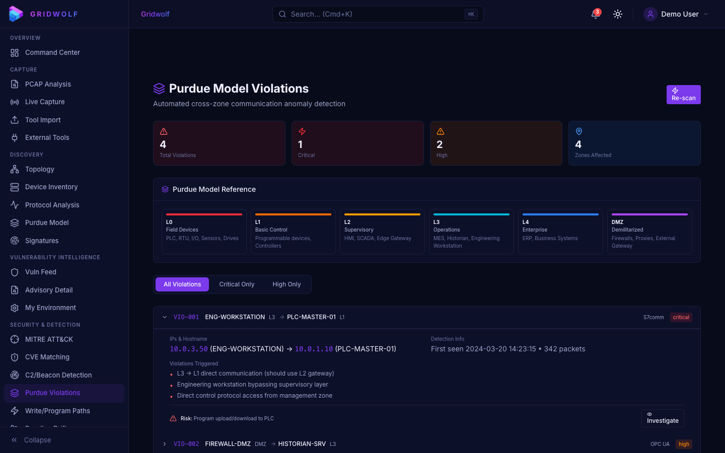Switch to High Only filter
The height and width of the screenshot is (453, 725).
coord(286,284)
